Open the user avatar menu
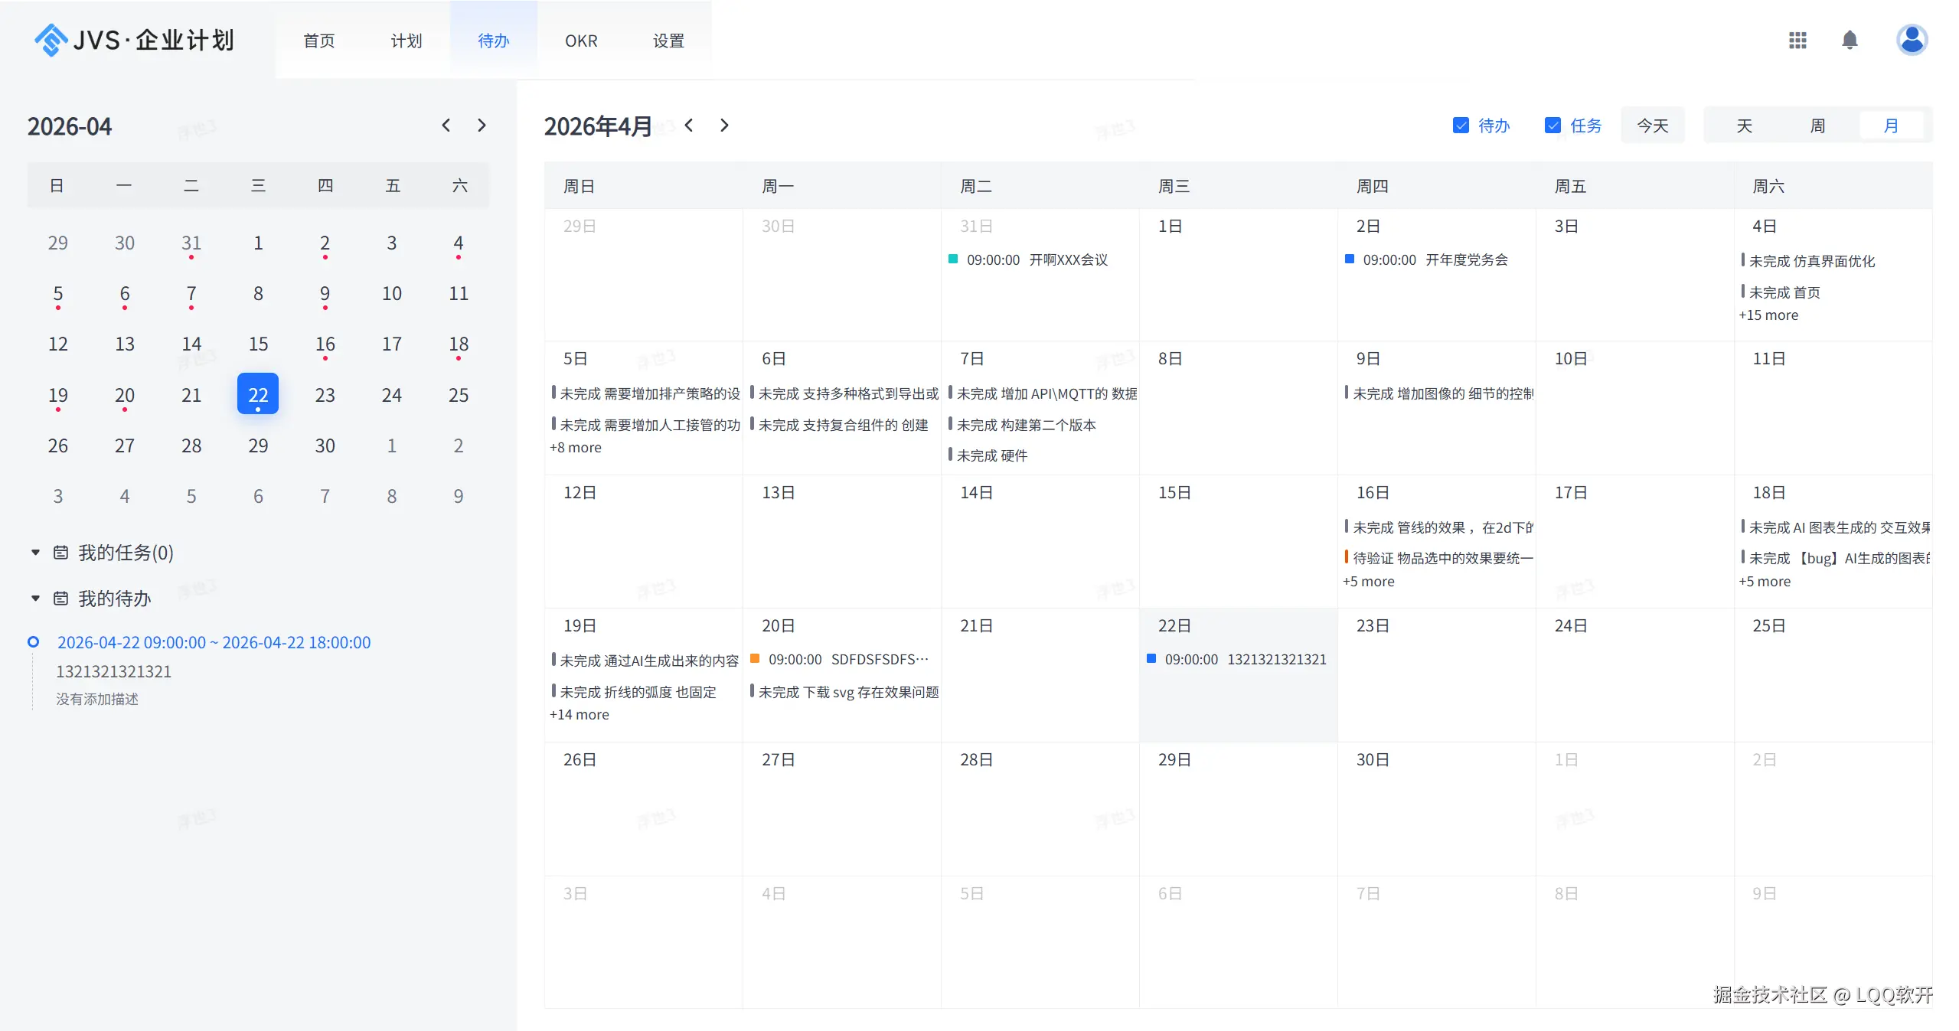This screenshot has width=1959, height=1031. pyautogui.click(x=1911, y=41)
